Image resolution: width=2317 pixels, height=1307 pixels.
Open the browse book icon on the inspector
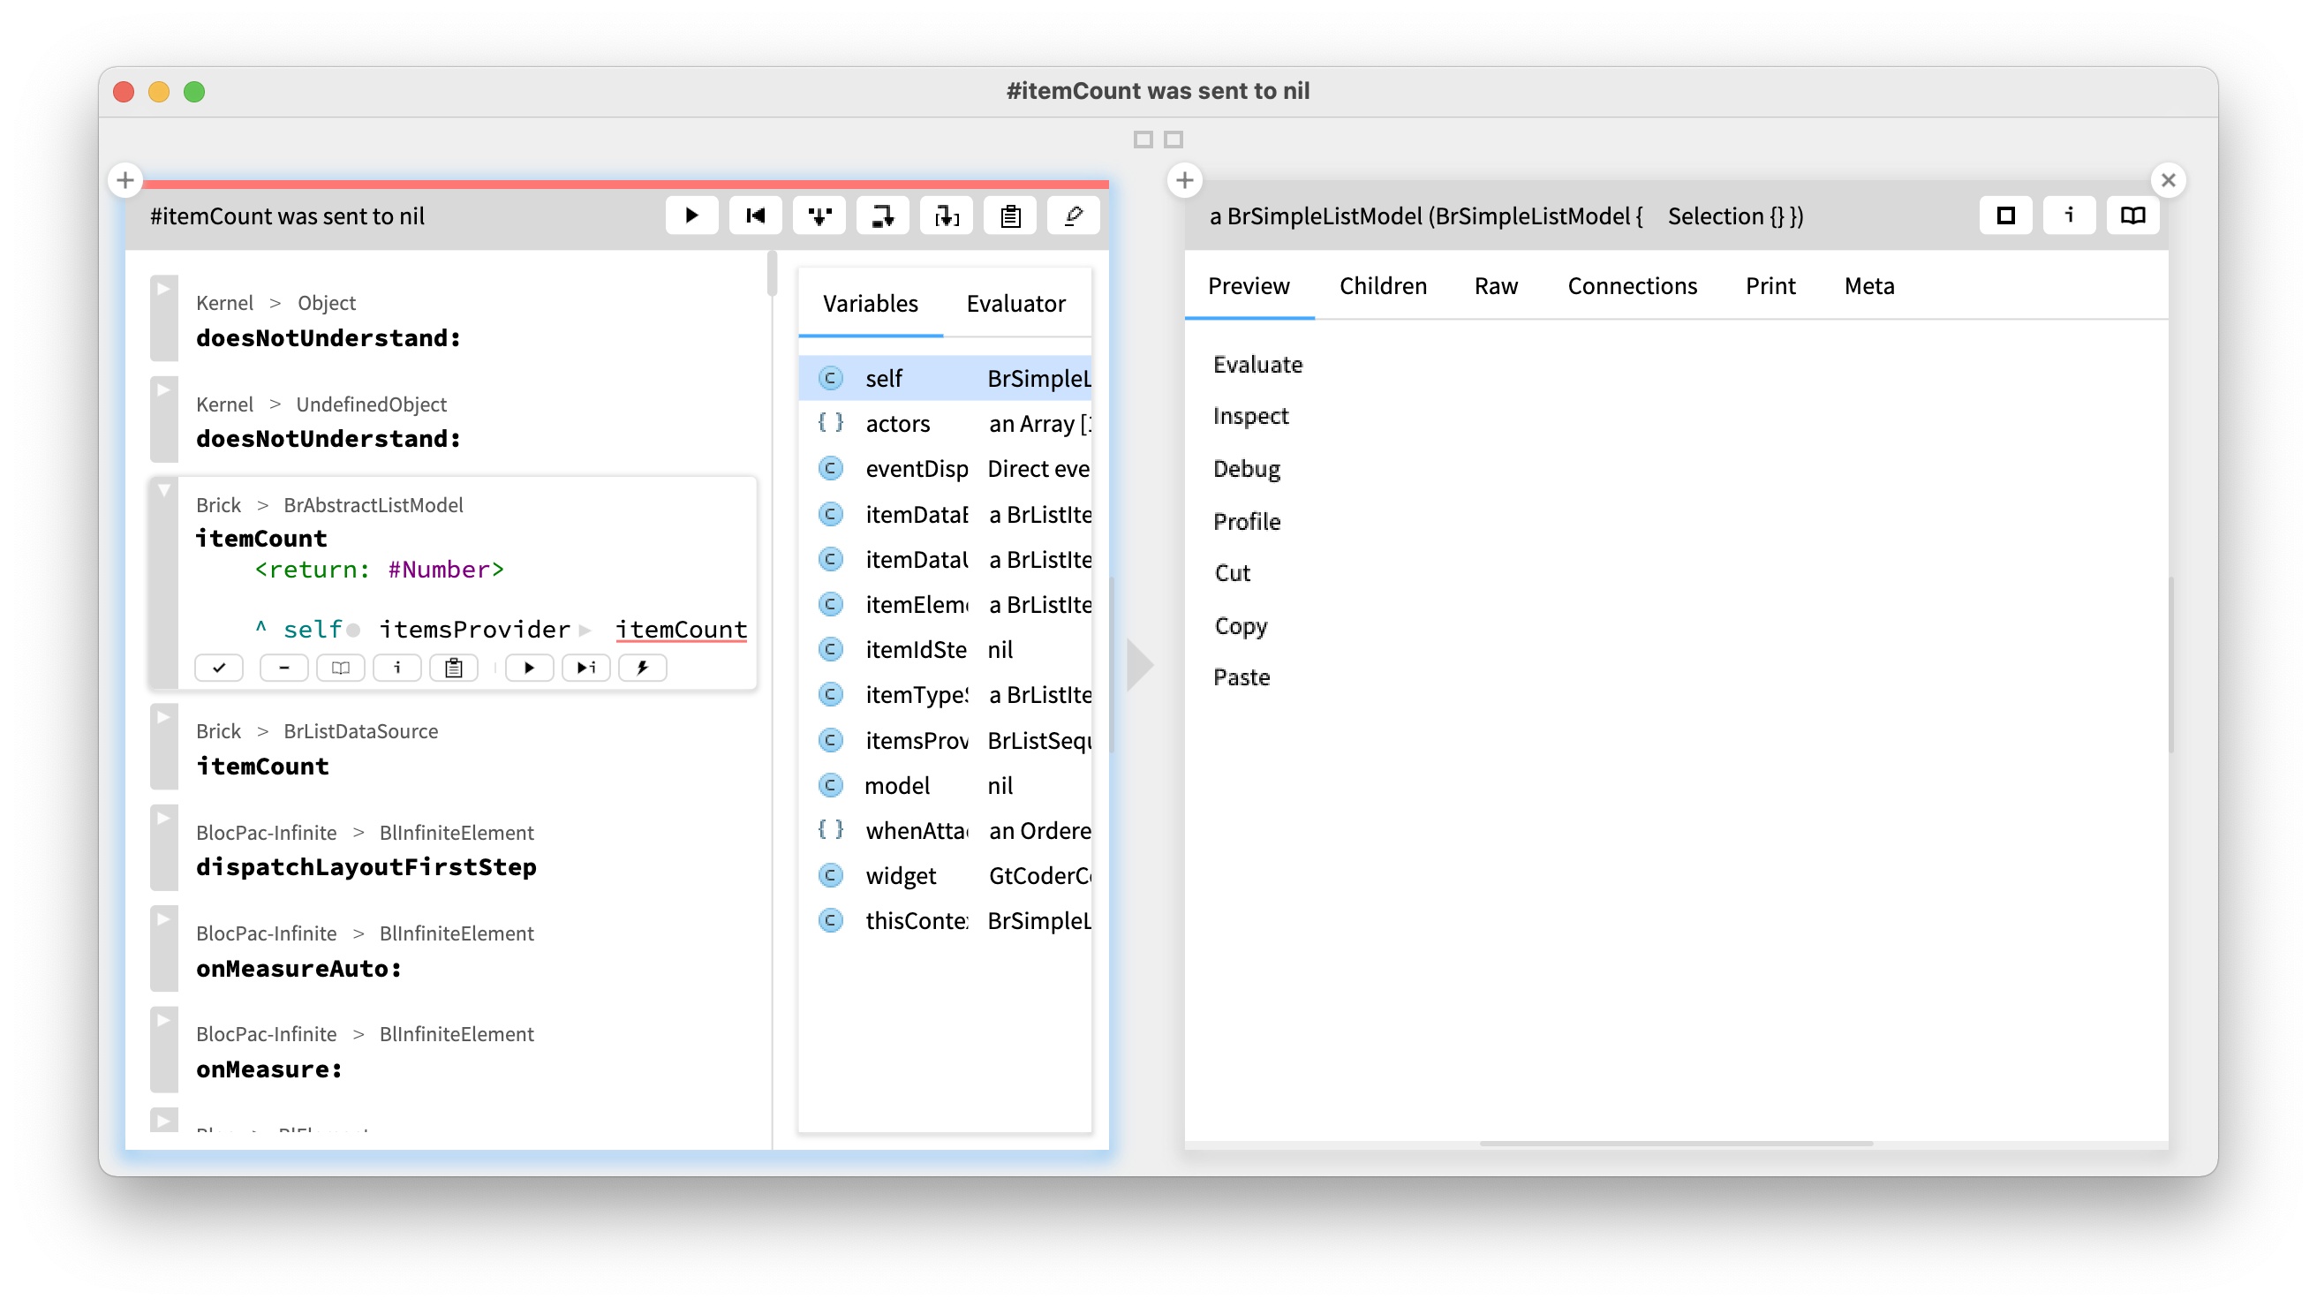tap(2132, 215)
